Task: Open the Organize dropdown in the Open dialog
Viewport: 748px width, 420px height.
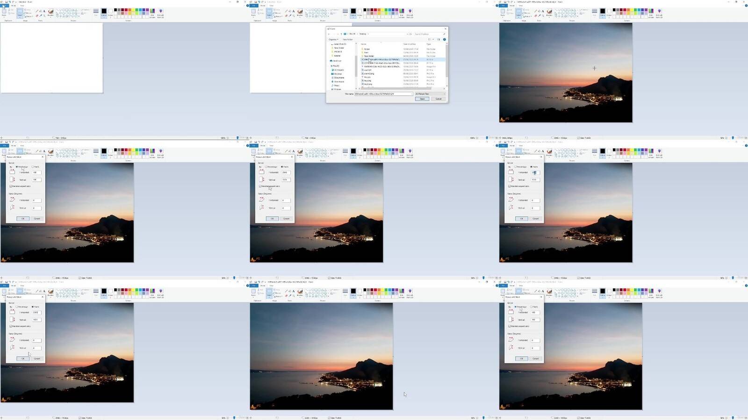Action: click(x=333, y=39)
